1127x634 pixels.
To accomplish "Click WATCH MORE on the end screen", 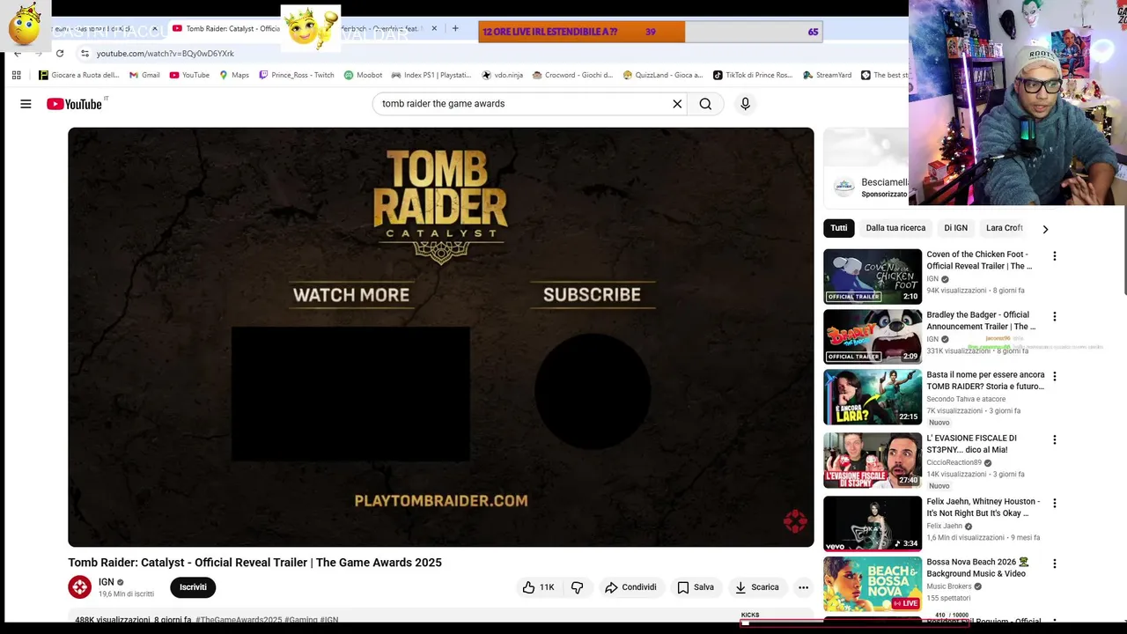I will pos(351,295).
